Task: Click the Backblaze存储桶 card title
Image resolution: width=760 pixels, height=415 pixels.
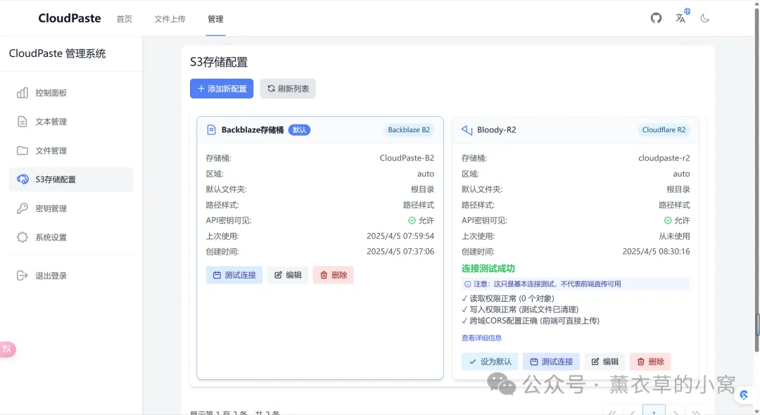Action: [x=253, y=130]
